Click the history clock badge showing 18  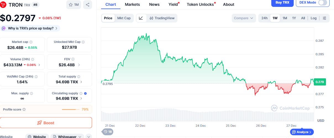[108, 132]
